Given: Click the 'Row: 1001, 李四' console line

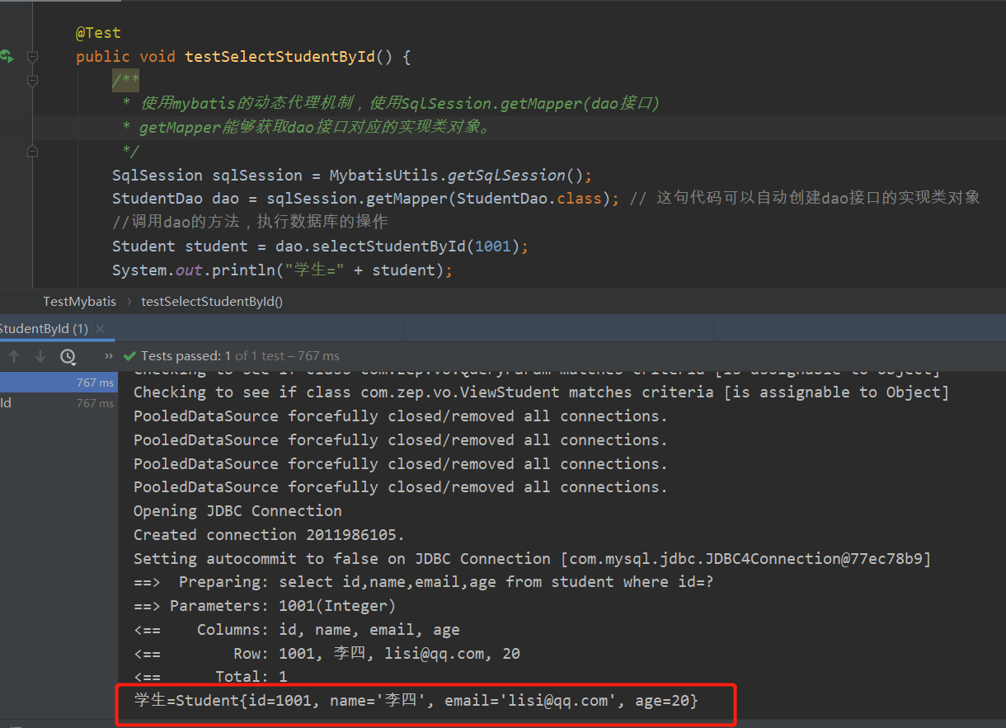Looking at the screenshot, I should point(327,654).
